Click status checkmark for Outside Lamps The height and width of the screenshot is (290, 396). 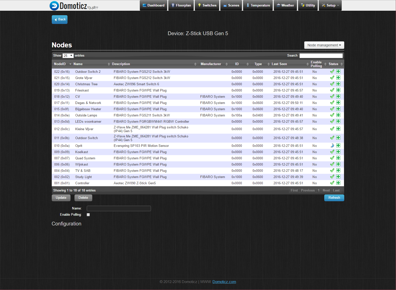click(x=332, y=115)
